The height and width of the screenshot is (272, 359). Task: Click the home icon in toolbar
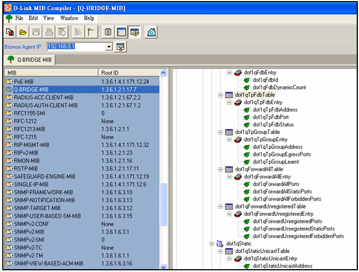[x=152, y=32]
